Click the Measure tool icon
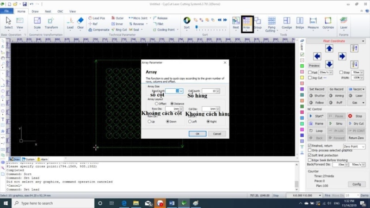This screenshot has width=370, height=208. click(313, 22)
